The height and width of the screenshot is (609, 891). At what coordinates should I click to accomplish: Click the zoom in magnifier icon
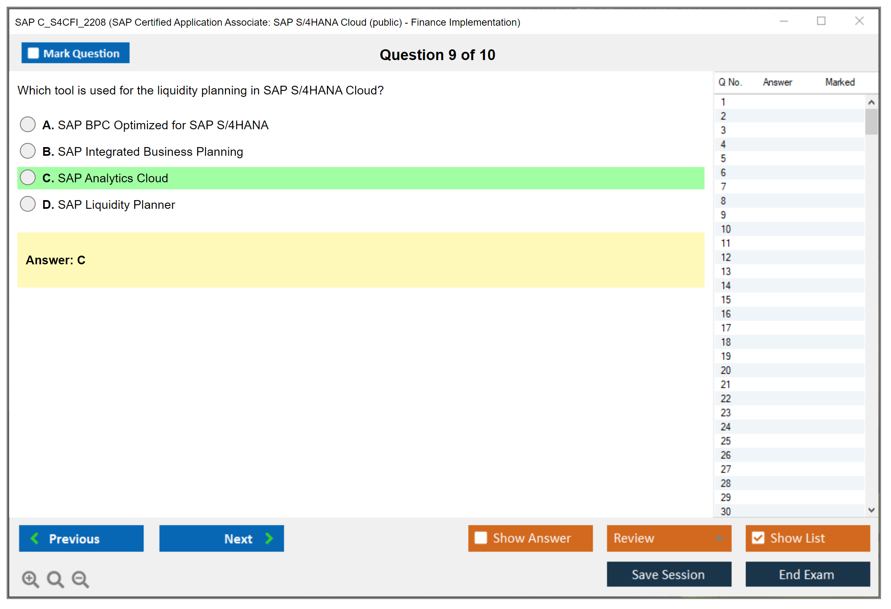[30, 579]
